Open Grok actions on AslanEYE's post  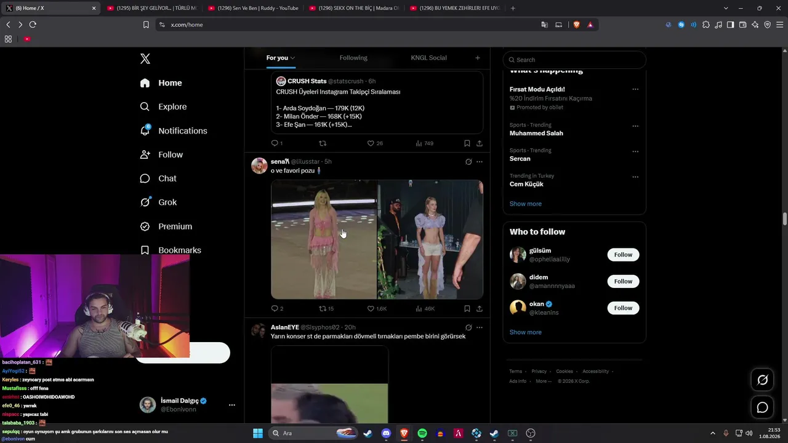point(468,327)
